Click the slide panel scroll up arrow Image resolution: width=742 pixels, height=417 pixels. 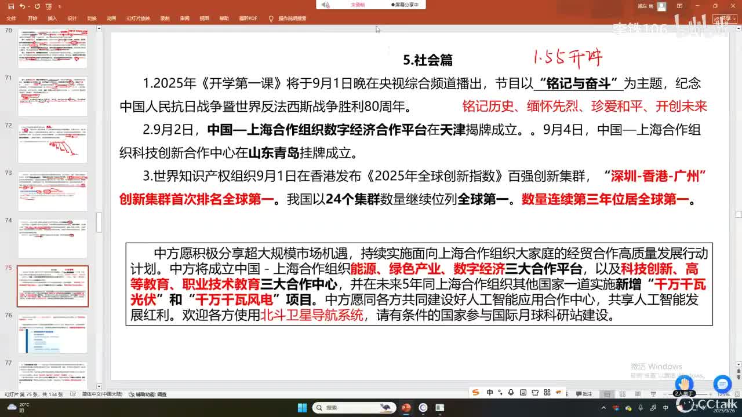[x=99, y=29]
